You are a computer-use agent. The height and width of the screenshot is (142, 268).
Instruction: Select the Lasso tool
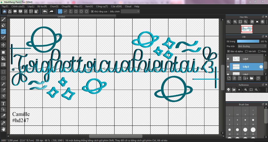[x=3, y=78]
